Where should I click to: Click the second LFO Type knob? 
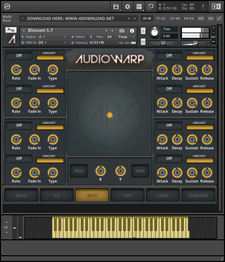point(53,103)
